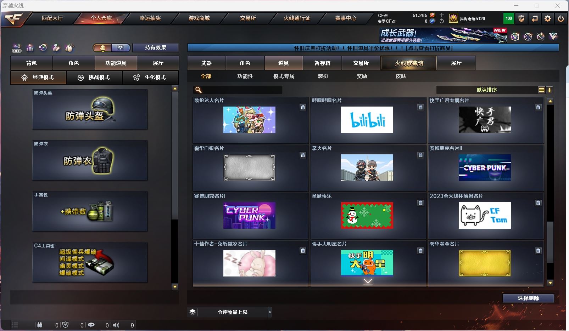Click the discount announcement banner link
Image resolution: width=569 pixels, height=331 pixels.
[x=373, y=48]
